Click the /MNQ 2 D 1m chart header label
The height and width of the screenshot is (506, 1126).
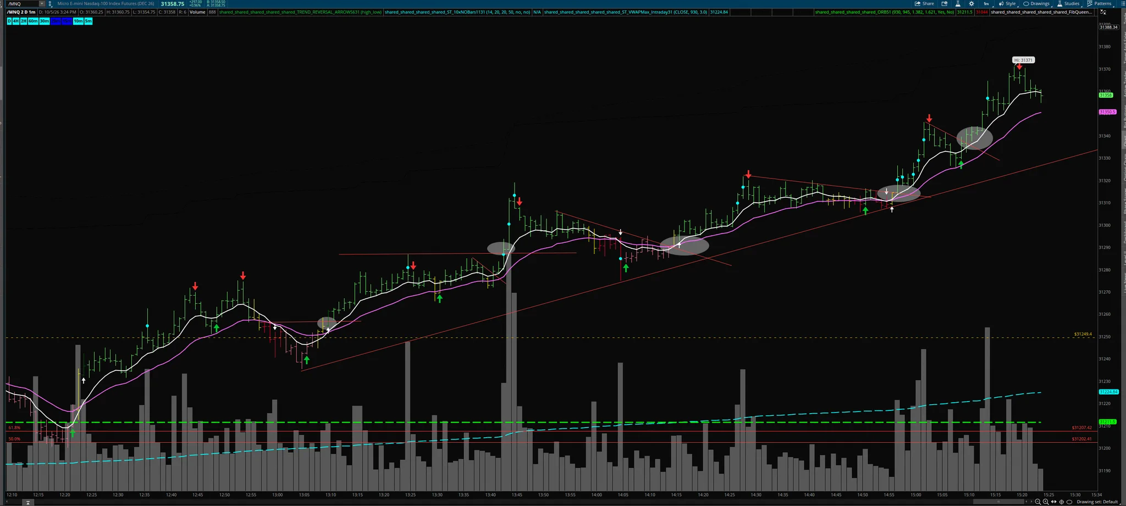(21, 12)
